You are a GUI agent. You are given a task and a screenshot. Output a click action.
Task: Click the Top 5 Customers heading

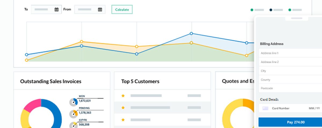140,81
